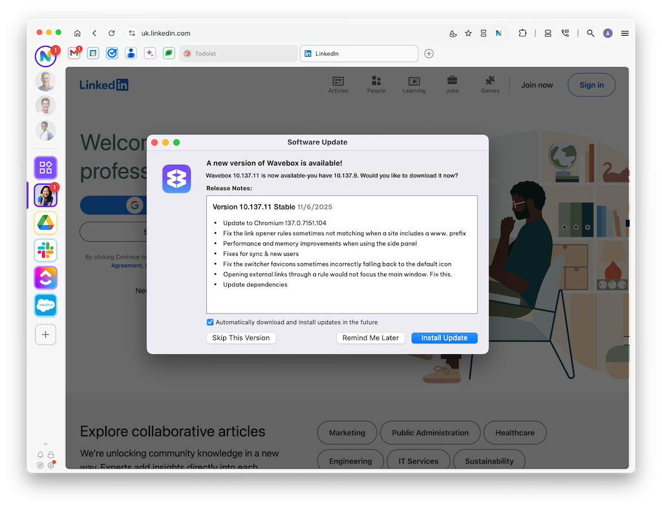Open the extensions puzzle icon
The width and height of the screenshot is (662, 508).
pyautogui.click(x=522, y=34)
